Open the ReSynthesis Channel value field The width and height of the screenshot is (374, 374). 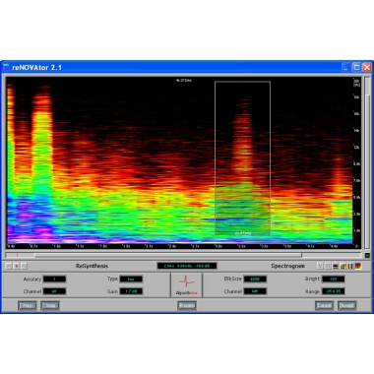coord(54,291)
